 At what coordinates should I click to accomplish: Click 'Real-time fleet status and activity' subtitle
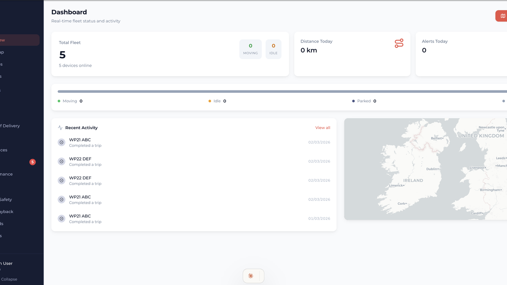tap(86, 21)
